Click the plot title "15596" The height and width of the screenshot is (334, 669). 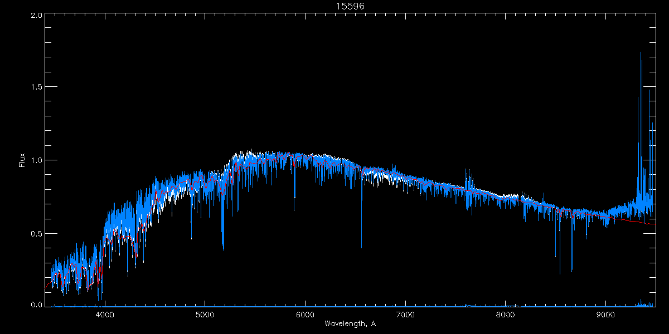[x=350, y=6]
